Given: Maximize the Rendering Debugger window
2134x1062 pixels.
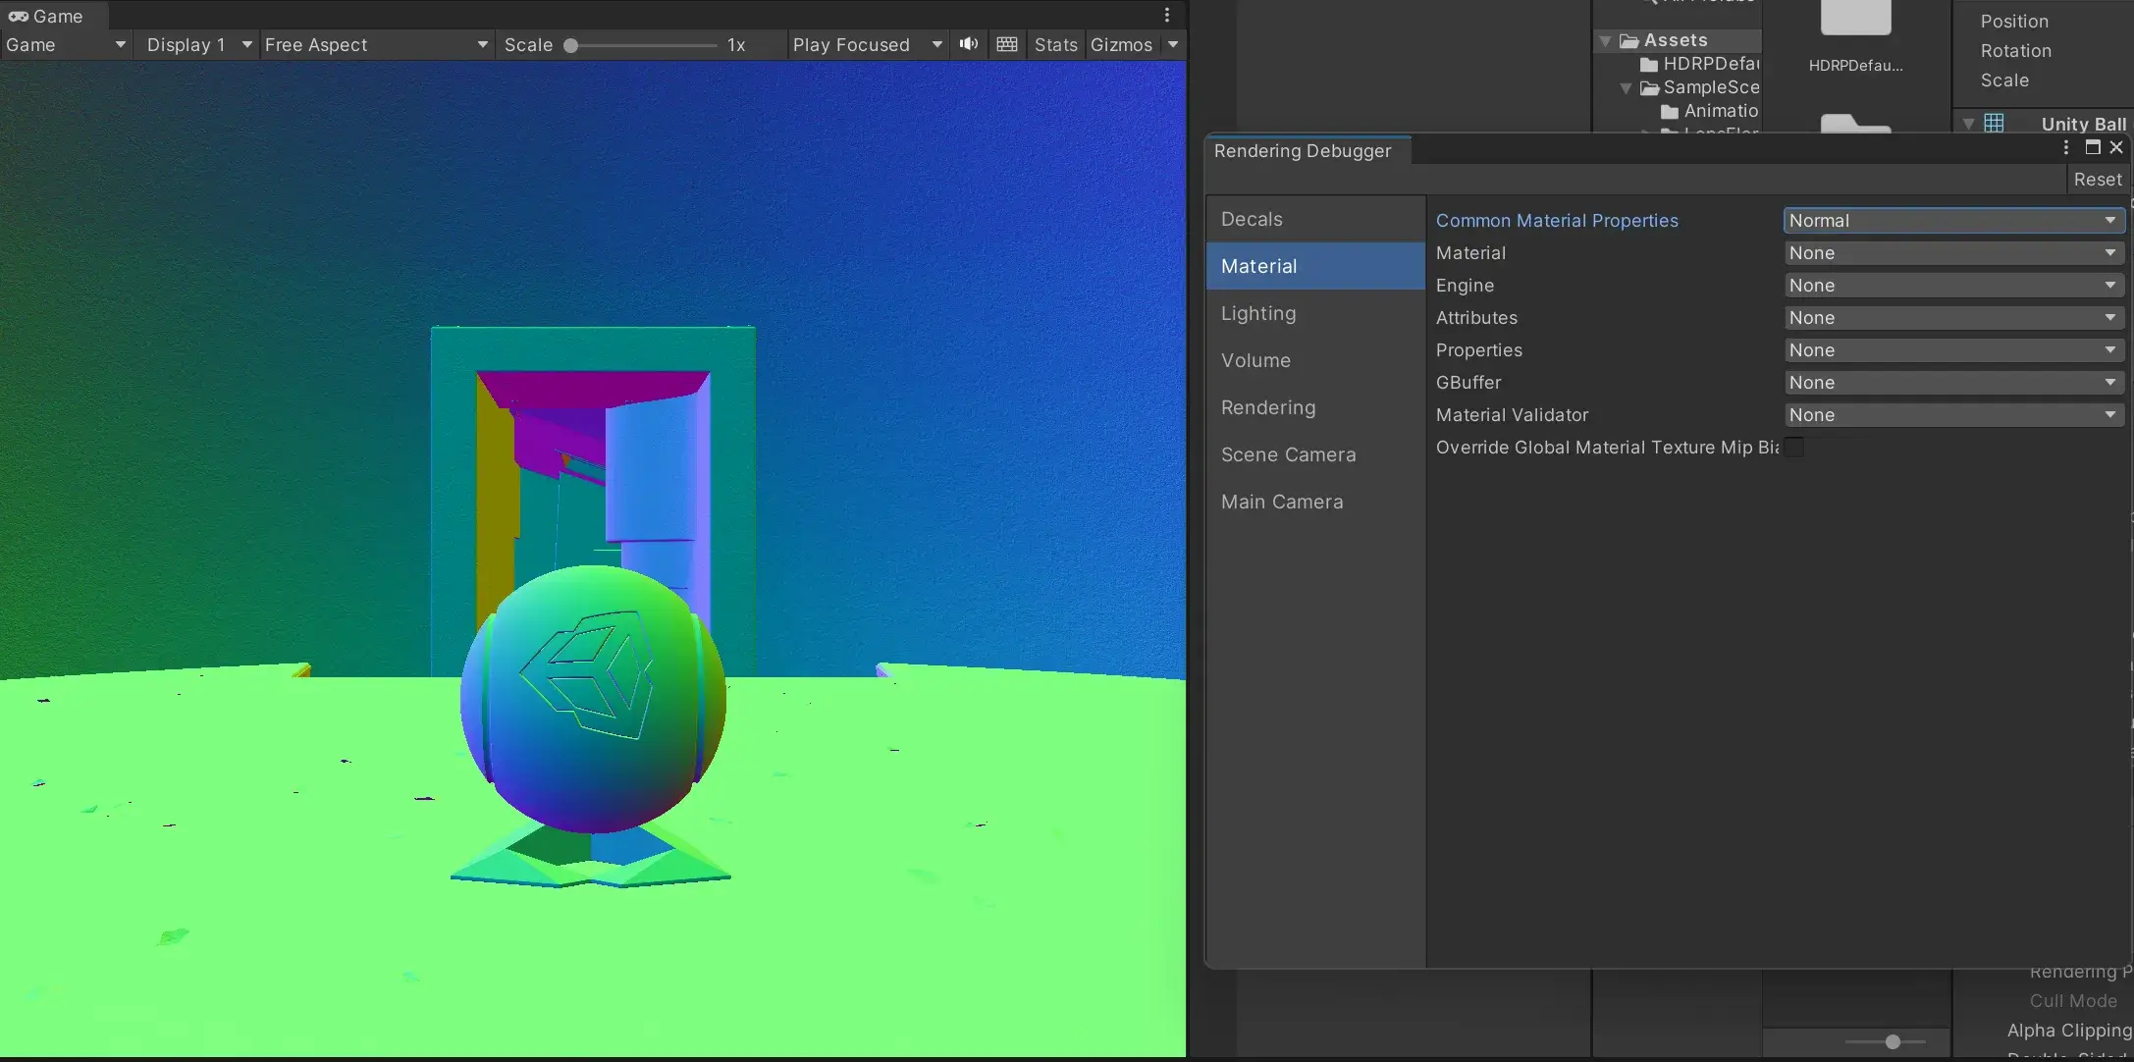Looking at the screenshot, I should [2093, 147].
